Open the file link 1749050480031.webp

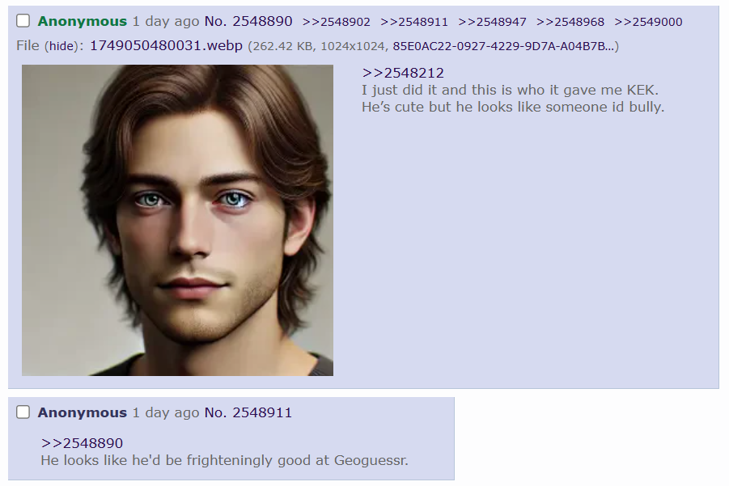click(166, 45)
